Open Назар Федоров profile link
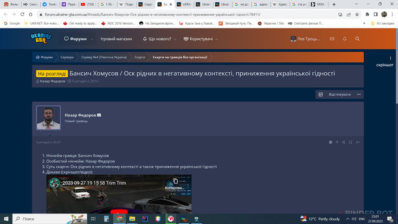The width and height of the screenshot is (398, 224). coord(80,115)
